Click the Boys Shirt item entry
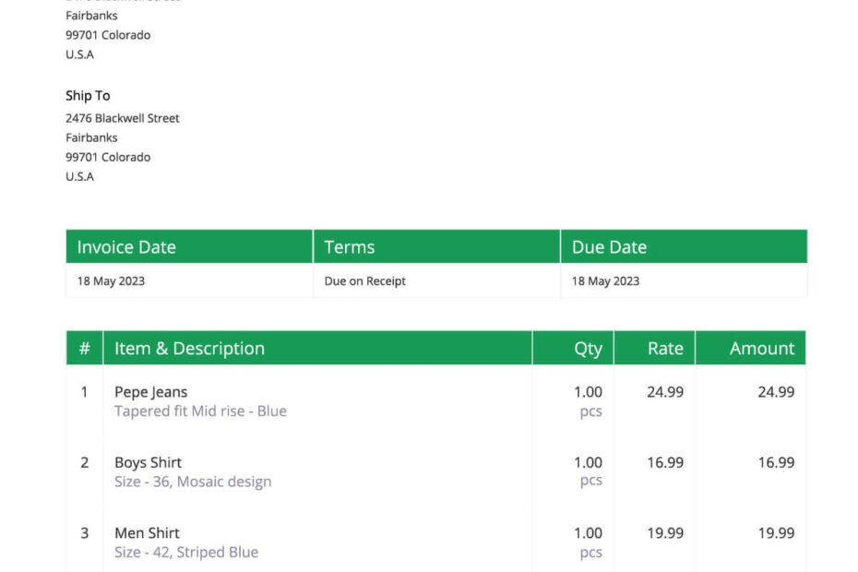This screenshot has height=572, width=858. click(x=147, y=461)
